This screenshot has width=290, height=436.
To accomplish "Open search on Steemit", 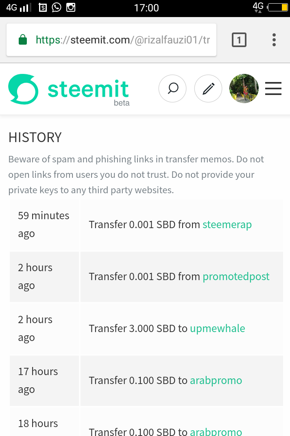I will [172, 88].
